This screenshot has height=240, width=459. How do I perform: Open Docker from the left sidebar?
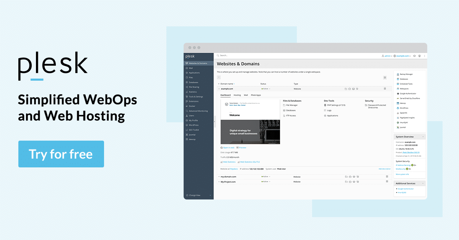click(x=194, y=106)
